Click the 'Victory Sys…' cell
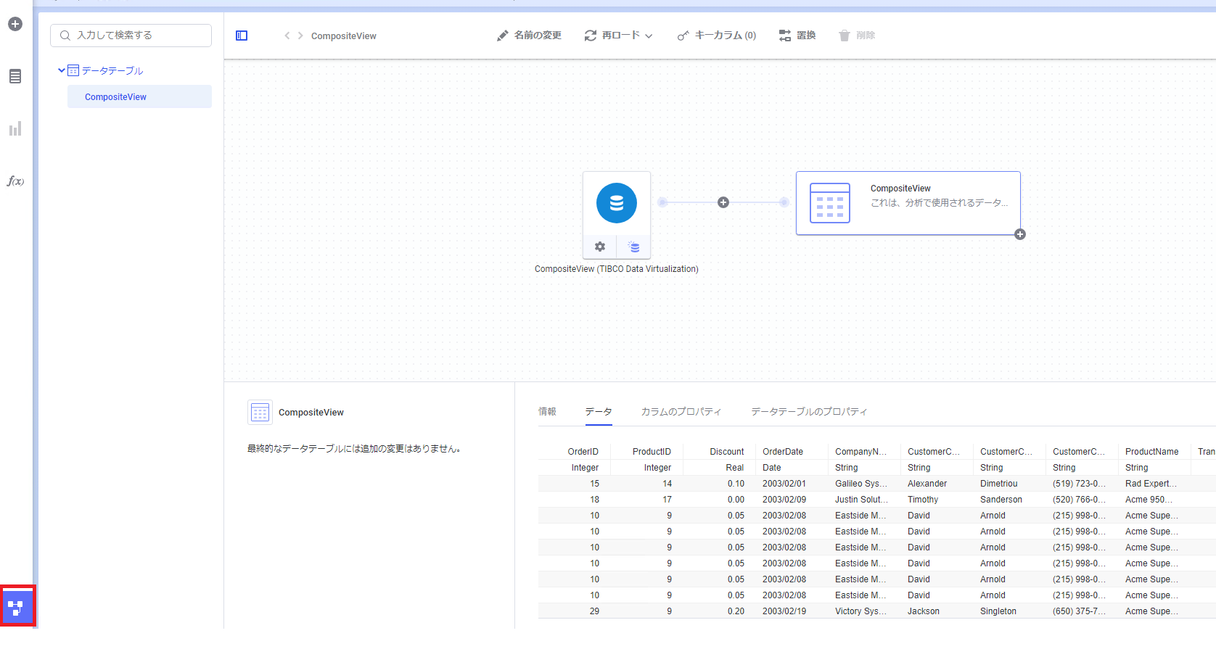Image resolution: width=1216 pixels, height=657 pixels. point(861,611)
